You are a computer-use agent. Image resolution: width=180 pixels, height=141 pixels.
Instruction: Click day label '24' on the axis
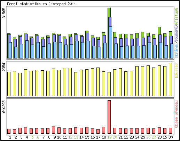[137, 137]
